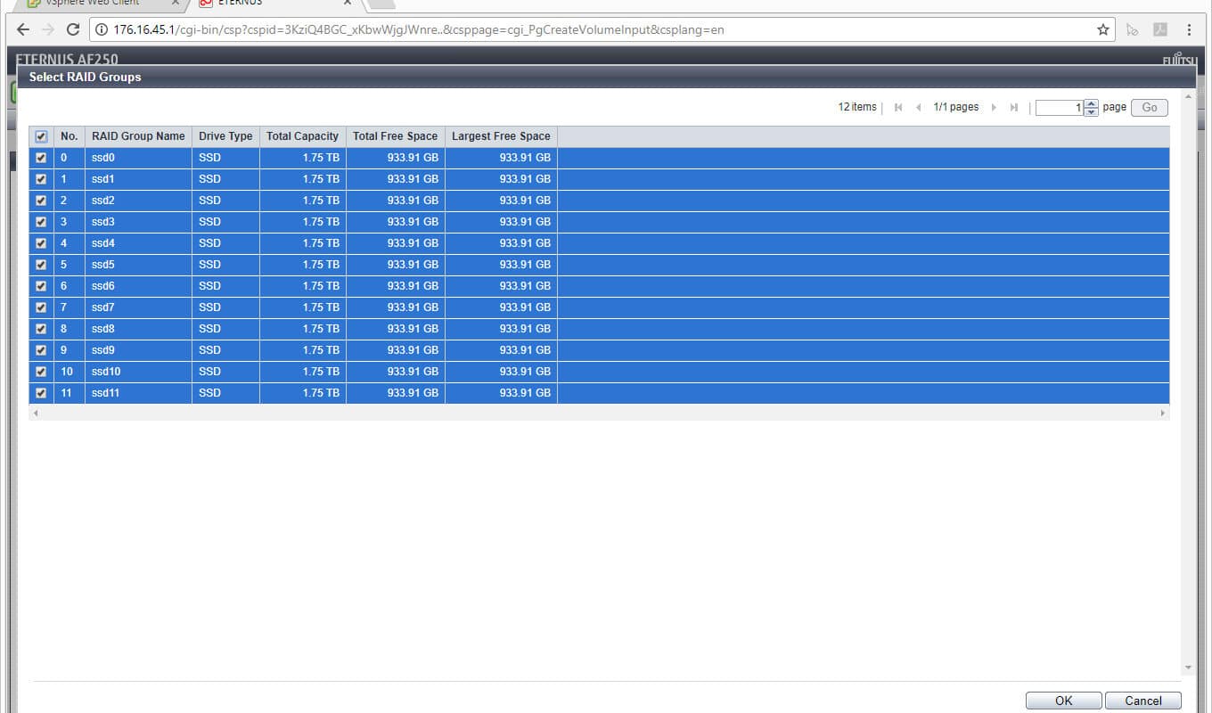Click the page number input field
The width and height of the screenshot is (1212, 713).
click(x=1060, y=108)
